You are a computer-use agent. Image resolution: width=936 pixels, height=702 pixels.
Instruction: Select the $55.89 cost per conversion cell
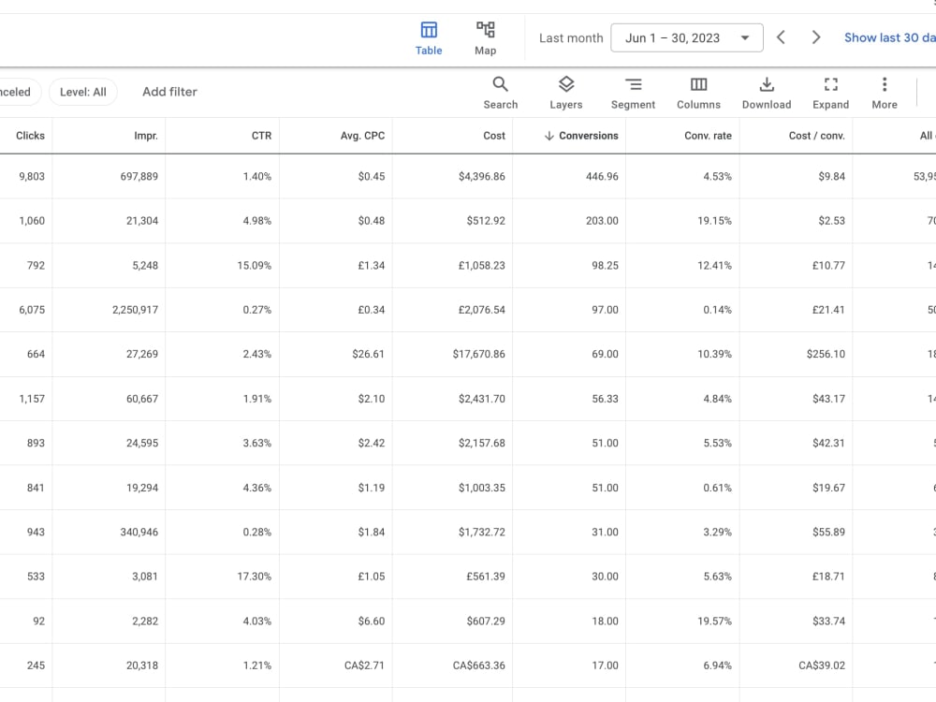click(x=828, y=532)
